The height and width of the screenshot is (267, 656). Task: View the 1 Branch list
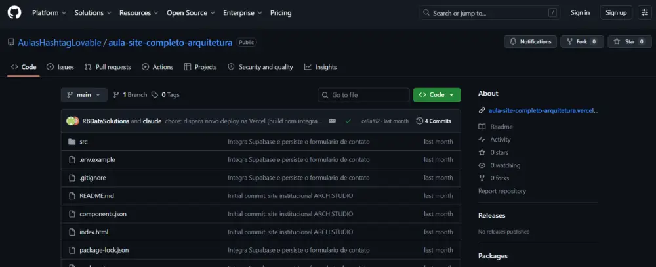click(x=130, y=95)
